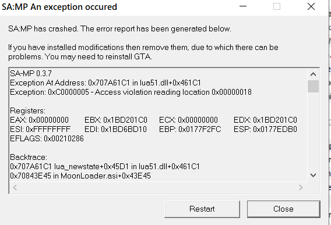Click the Close button beside Restart
Viewport: 331px width, 225px height.
(283, 209)
